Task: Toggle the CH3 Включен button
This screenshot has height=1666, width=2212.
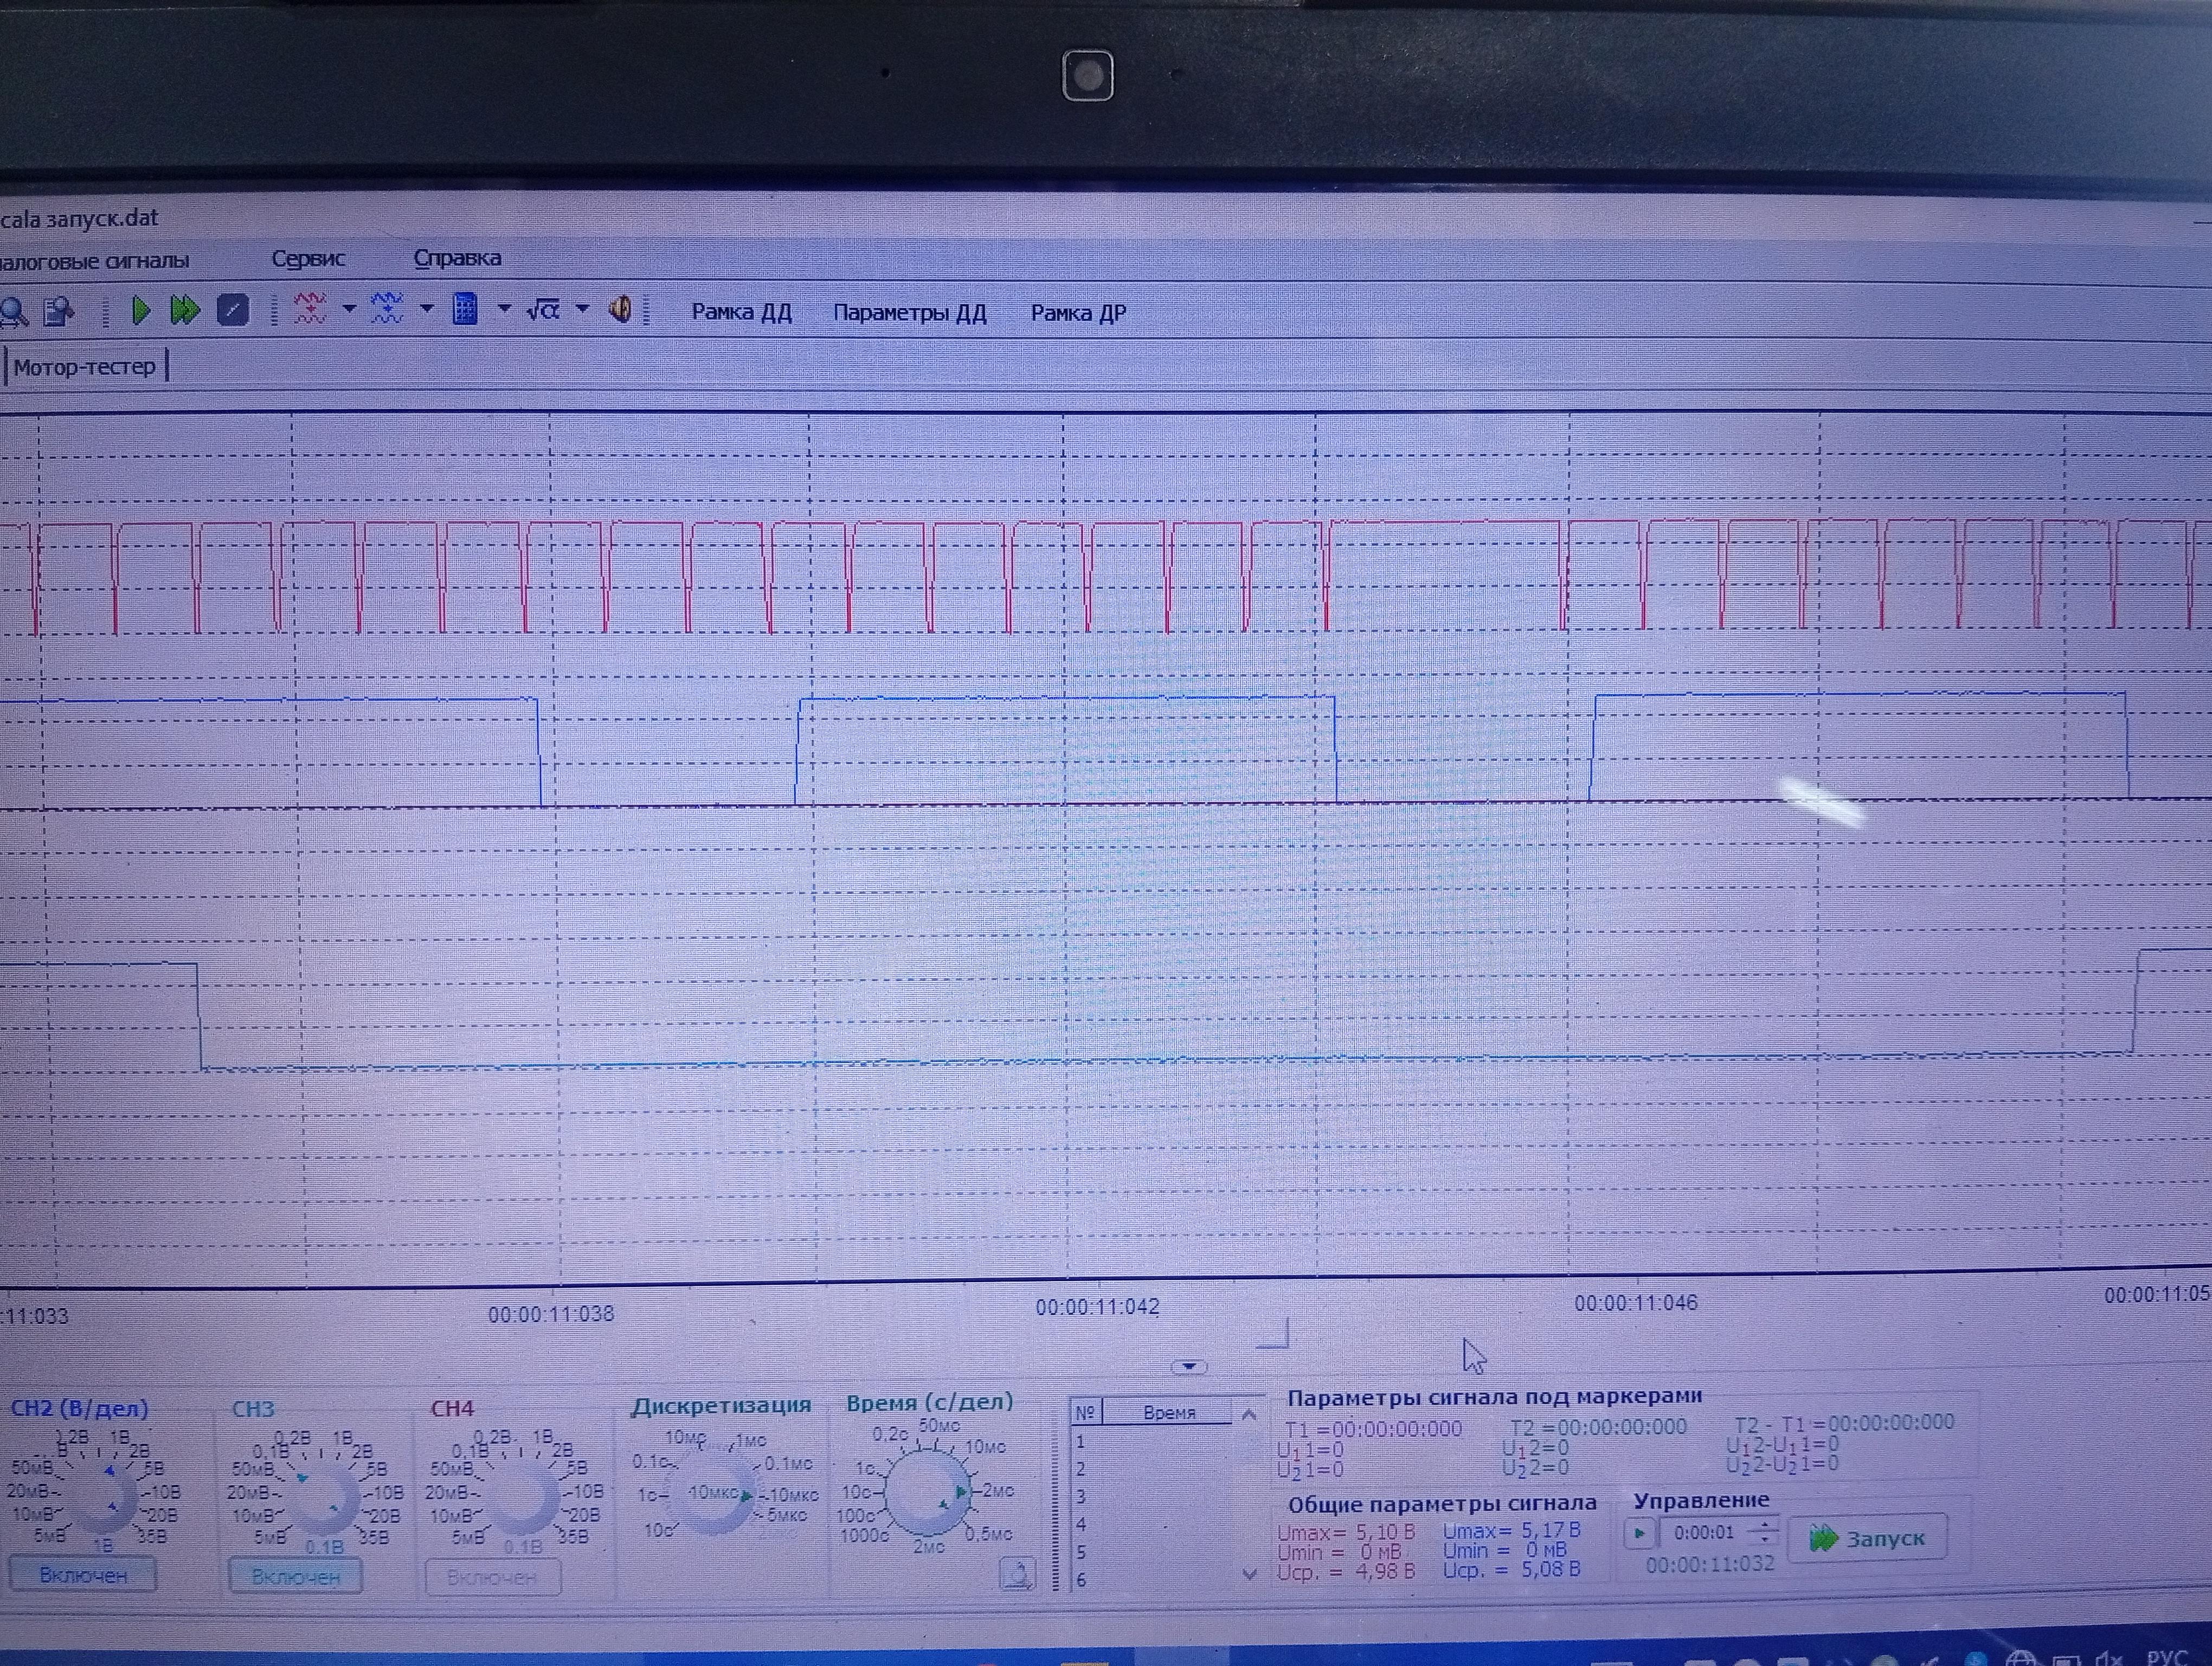Action: [295, 1577]
